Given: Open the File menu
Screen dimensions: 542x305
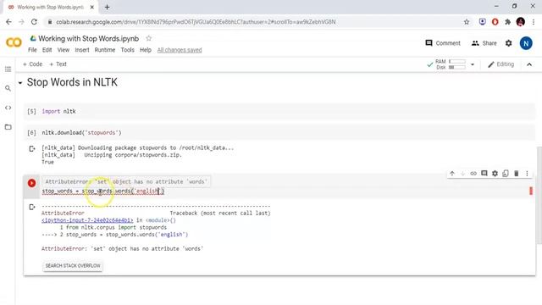Looking at the screenshot, I should (x=32, y=50).
